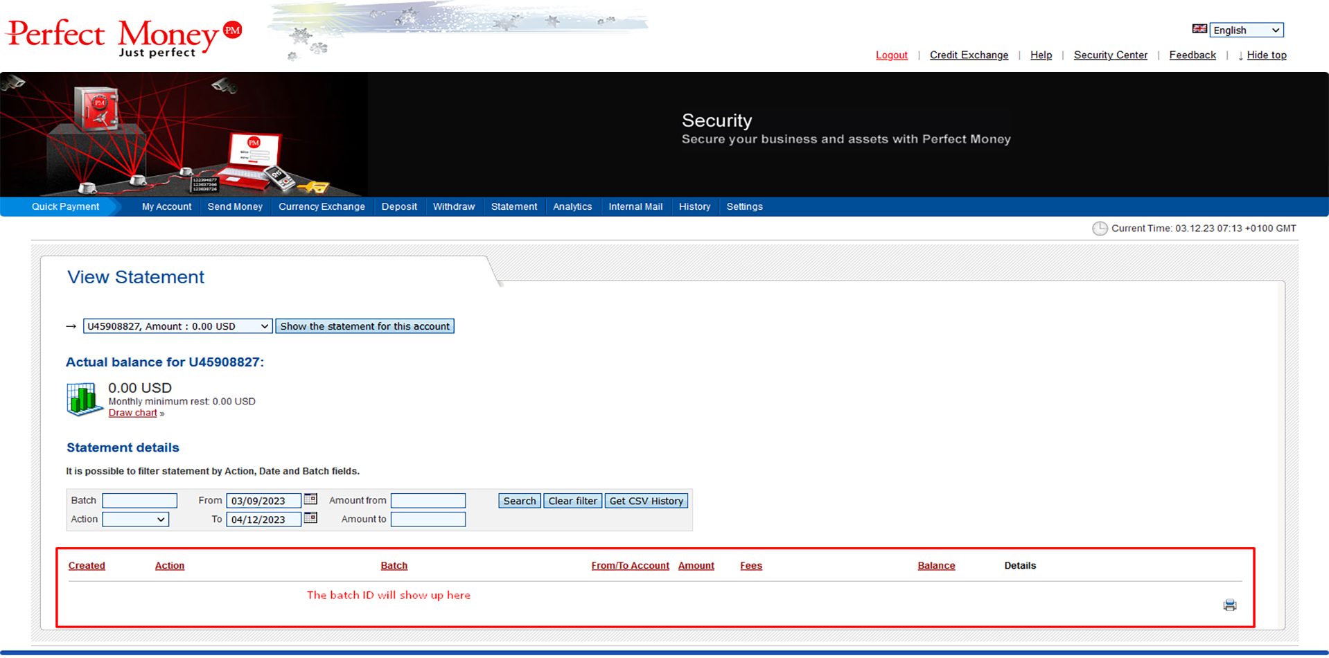Click the Feedback link

[x=1192, y=55]
